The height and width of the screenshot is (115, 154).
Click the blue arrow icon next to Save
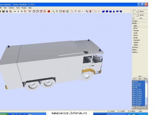click(x=7, y=11)
